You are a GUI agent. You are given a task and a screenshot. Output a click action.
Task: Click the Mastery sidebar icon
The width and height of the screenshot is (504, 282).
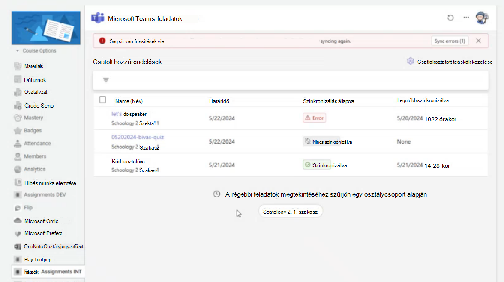tap(18, 118)
